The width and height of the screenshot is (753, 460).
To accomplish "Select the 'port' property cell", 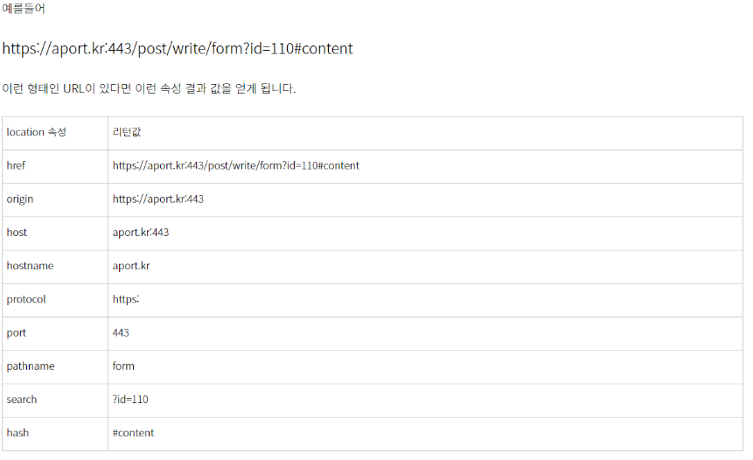I will tap(55, 334).
